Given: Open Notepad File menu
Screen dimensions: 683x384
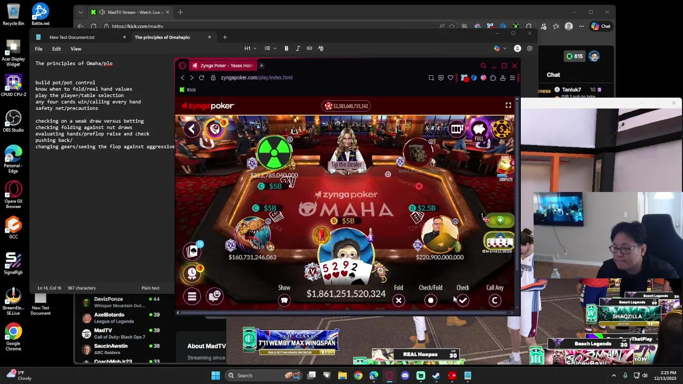Looking at the screenshot, I should click(38, 49).
